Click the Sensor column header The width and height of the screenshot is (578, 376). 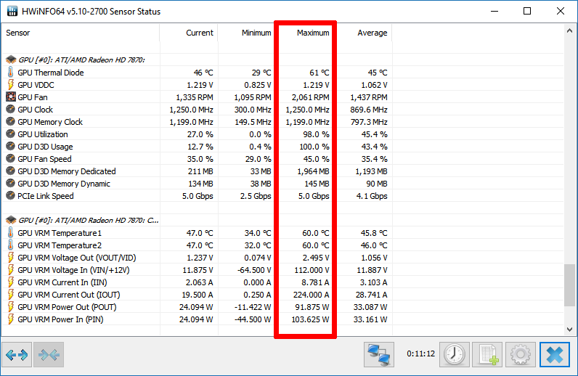(81, 33)
